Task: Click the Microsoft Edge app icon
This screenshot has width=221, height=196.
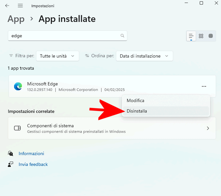Action: [18, 86]
